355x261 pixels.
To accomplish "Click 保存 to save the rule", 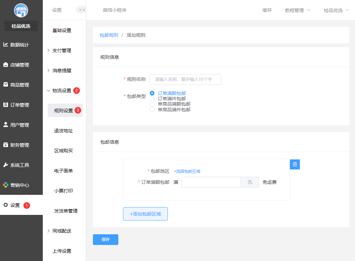I will pyautogui.click(x=105, y=239).
